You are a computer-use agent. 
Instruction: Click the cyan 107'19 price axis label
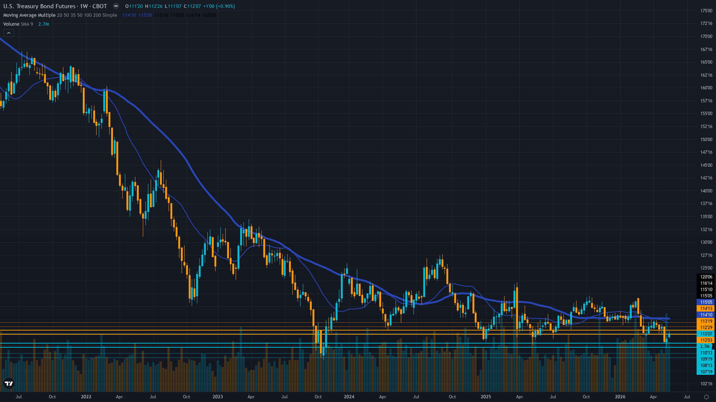point(706,372)
